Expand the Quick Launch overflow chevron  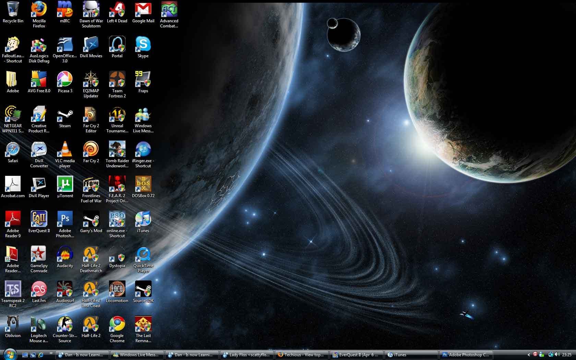[x=51, y=353]
